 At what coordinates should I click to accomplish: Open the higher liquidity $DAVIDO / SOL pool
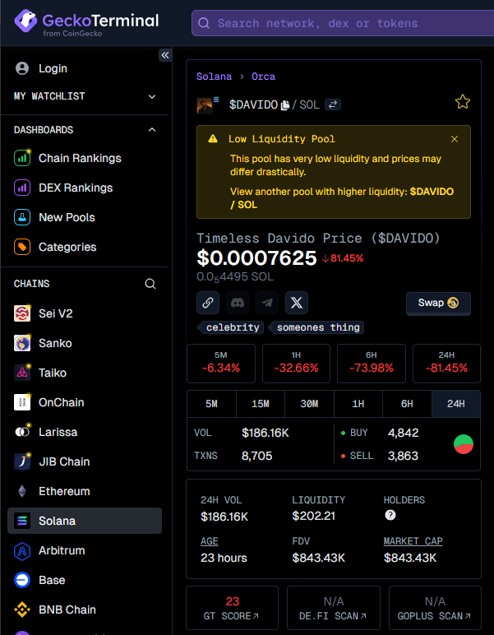click(x=432, y=192)
